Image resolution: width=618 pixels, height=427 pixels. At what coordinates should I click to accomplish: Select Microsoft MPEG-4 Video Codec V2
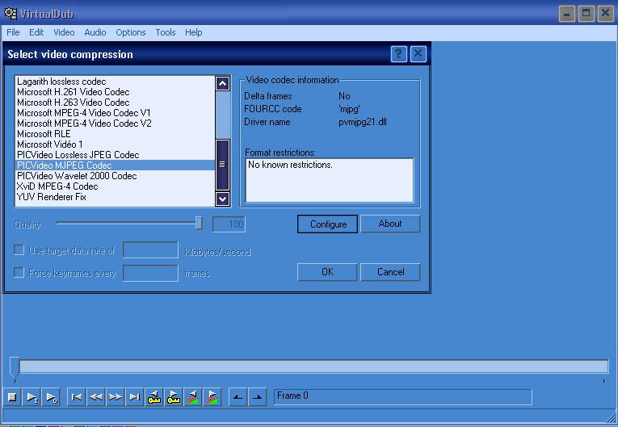pyautogui.click(x=115, y=123)
